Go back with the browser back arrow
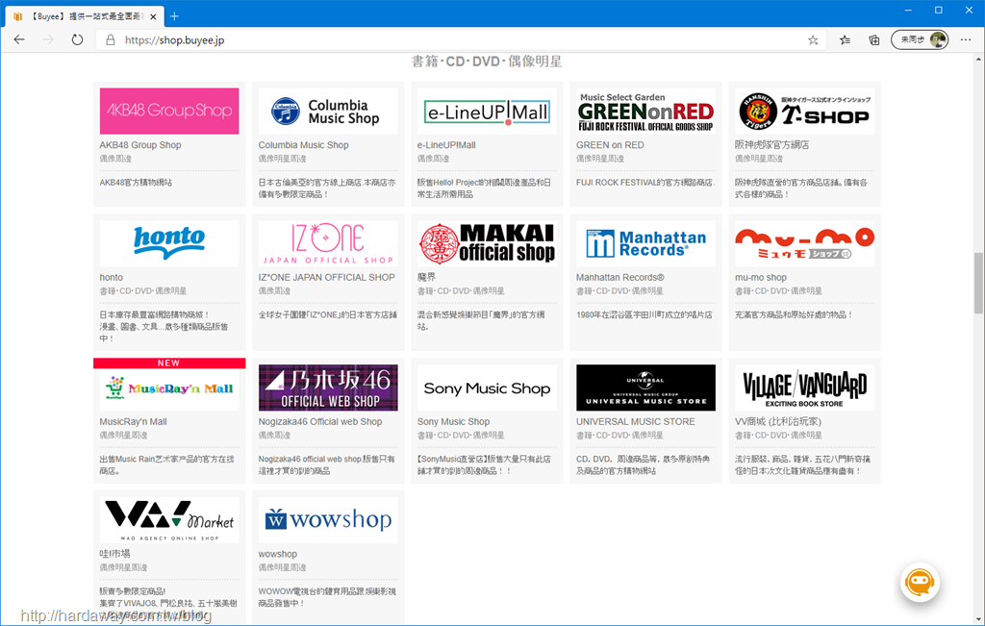This screenshot has height=626, width=985. pos(19,39)
